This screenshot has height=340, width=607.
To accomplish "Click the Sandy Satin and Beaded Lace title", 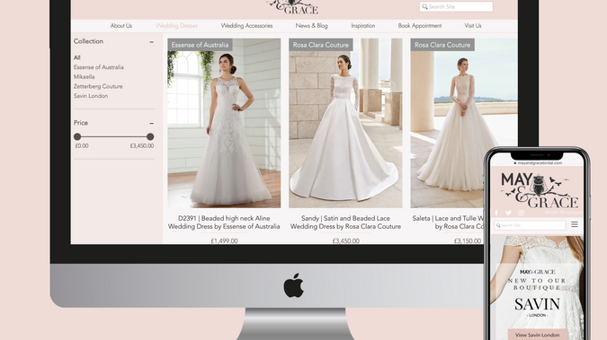I will tap(345, 222).
